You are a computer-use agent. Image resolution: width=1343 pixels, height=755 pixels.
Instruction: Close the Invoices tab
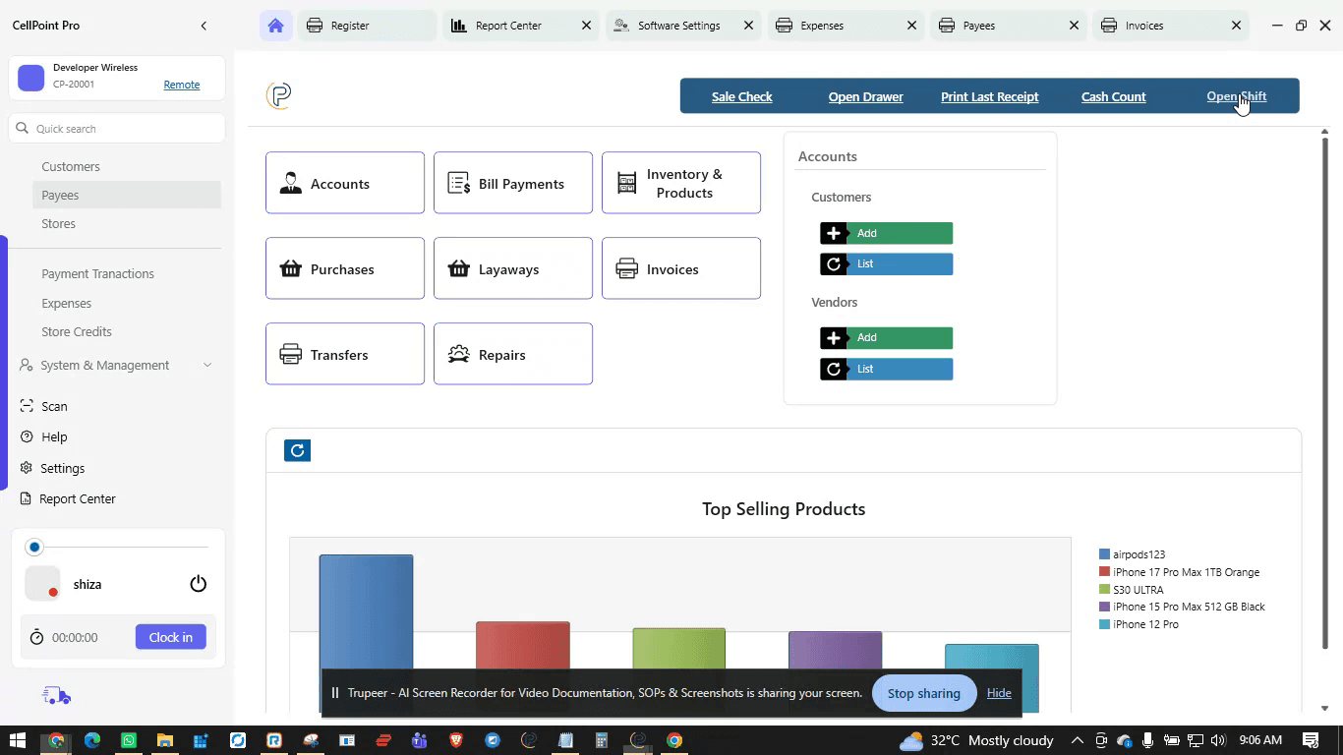point(1236,26)
